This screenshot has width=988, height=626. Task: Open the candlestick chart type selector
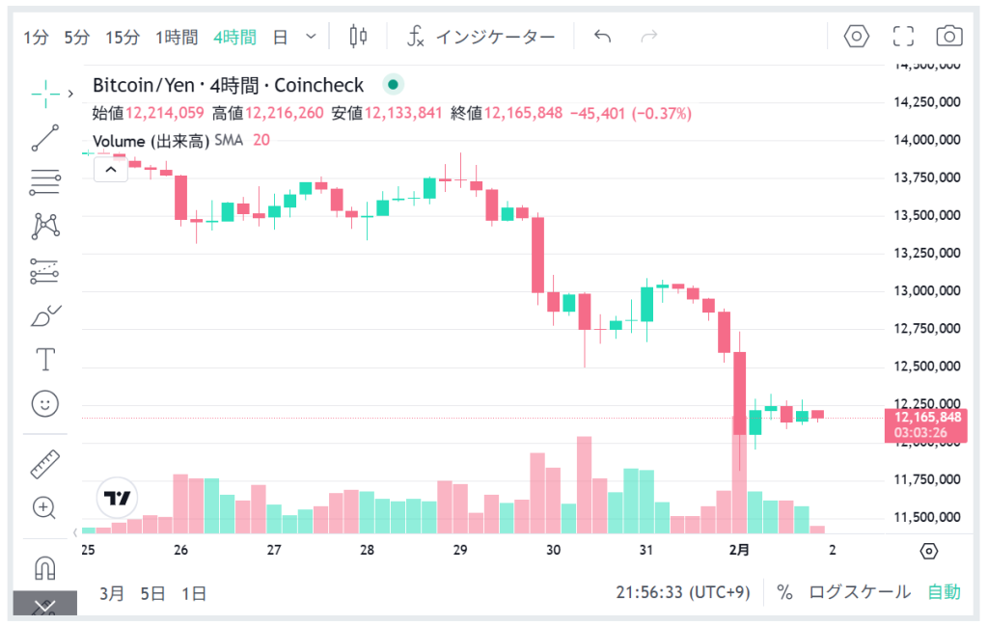click(358, 37)
